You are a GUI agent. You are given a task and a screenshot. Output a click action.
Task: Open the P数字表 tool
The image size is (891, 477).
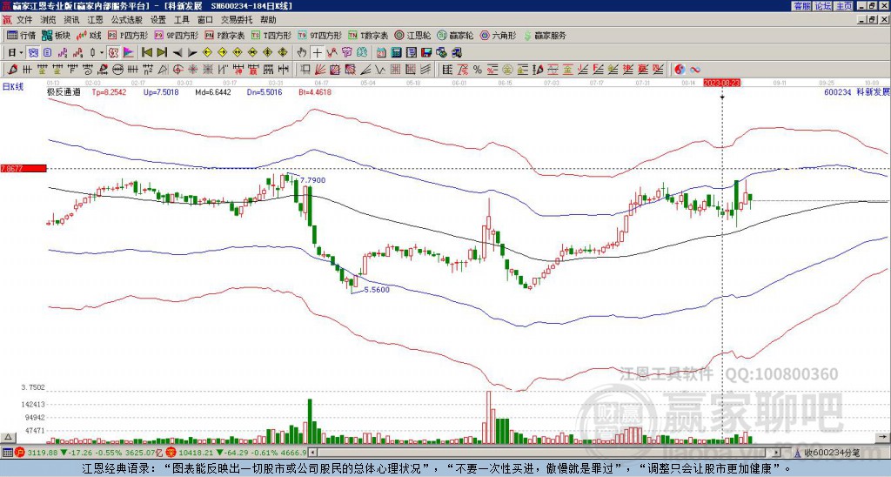(225, 36)
